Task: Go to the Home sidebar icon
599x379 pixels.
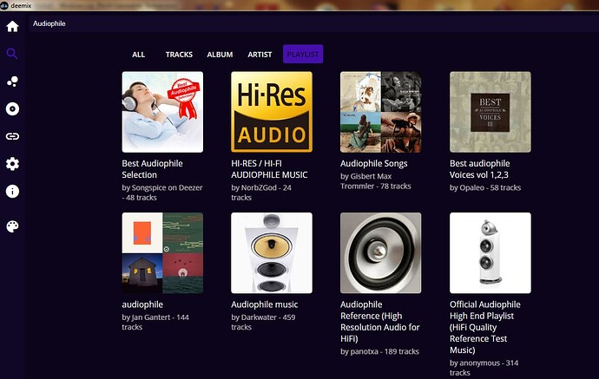Action: point(12,26)
